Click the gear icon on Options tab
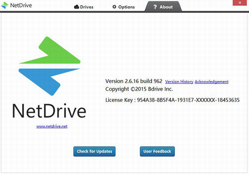The height and width of the screenshot is (174, 249). (115, 7)
